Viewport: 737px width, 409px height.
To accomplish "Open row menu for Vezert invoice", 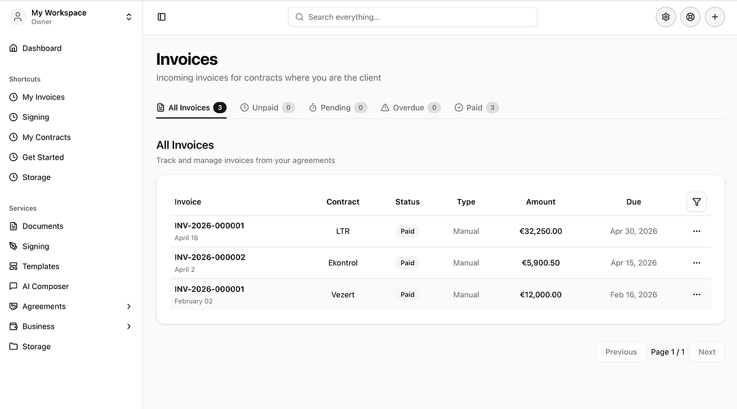I will click(x=696, y=294).
